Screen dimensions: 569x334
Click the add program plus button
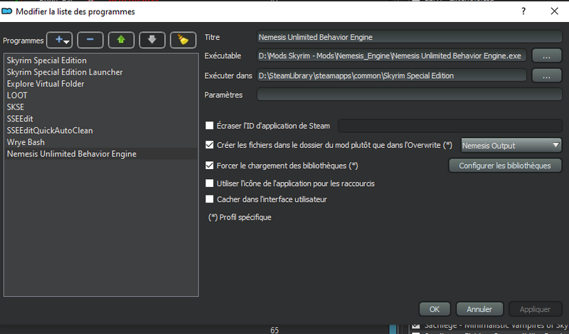coord(59,41)
